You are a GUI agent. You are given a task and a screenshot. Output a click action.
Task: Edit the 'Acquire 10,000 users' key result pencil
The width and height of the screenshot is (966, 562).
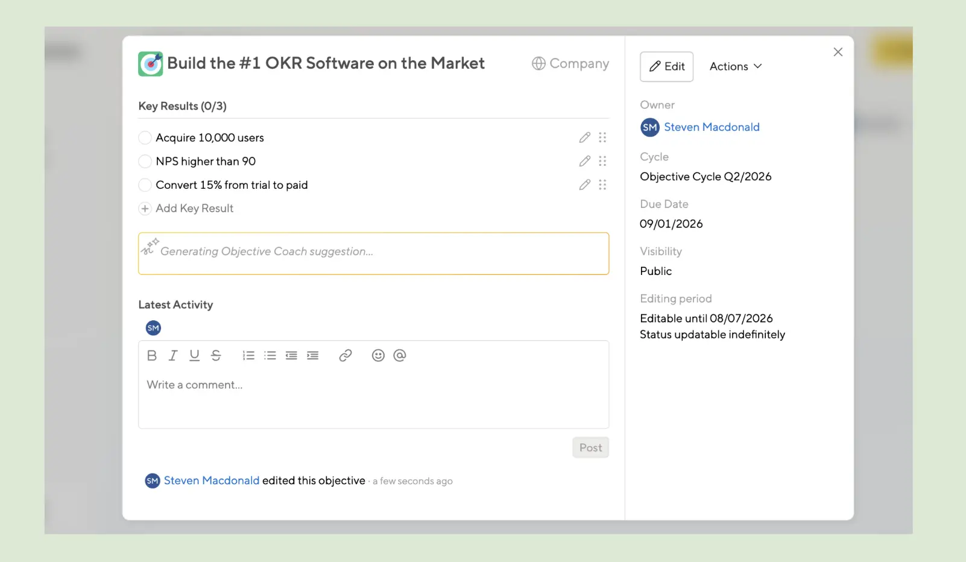[584, 137]
